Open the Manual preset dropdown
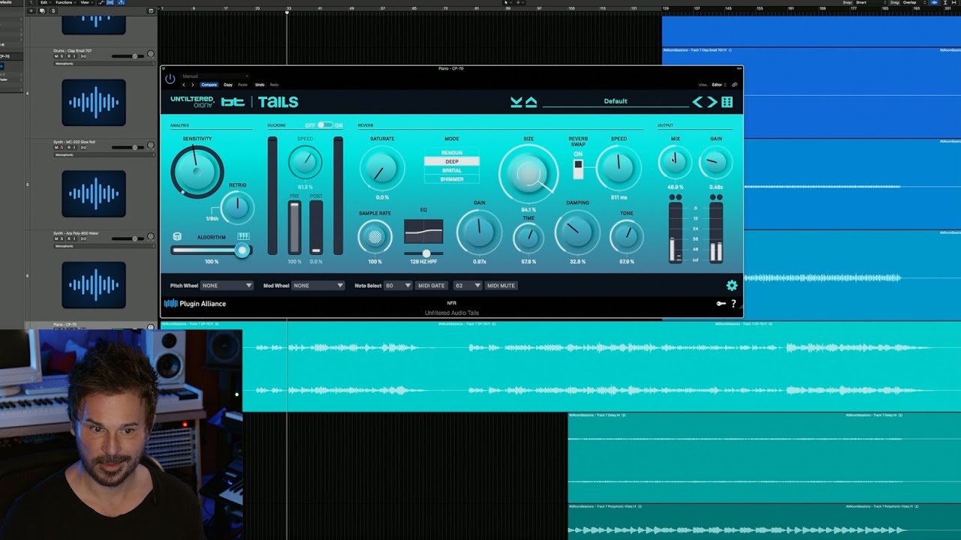The image size is (961, 540). click(214, 76)
